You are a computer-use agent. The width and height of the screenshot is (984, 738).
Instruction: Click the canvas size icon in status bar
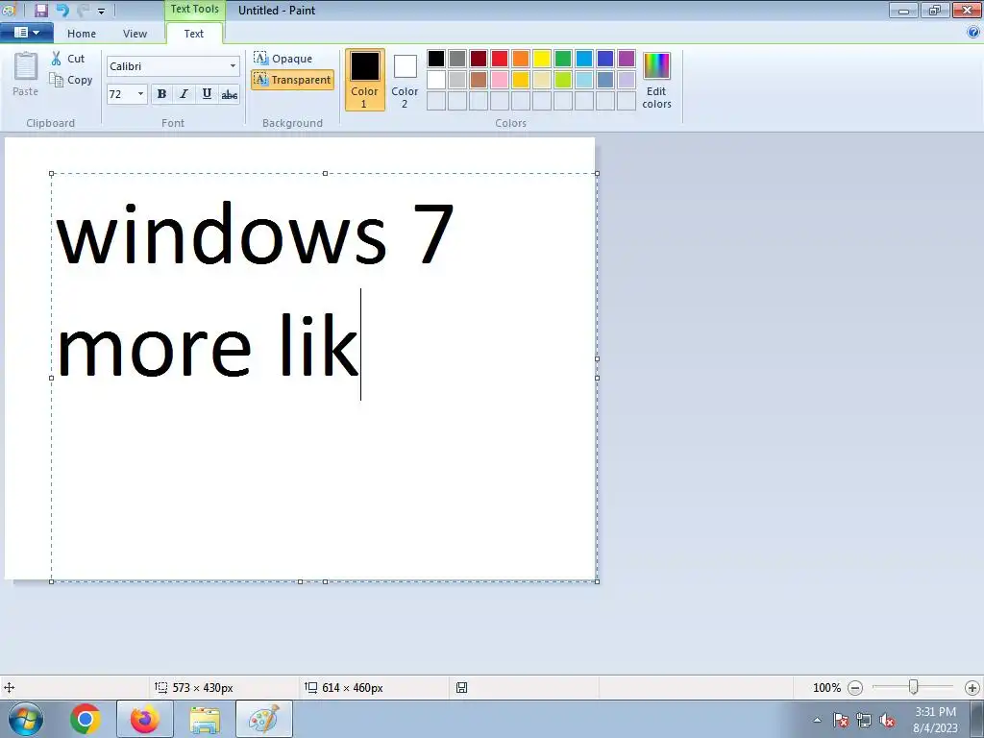point(310,687)
